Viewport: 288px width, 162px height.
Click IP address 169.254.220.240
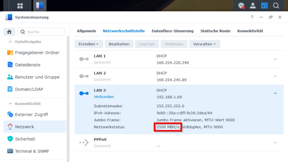pyautogui.click(x=173, y=63)
